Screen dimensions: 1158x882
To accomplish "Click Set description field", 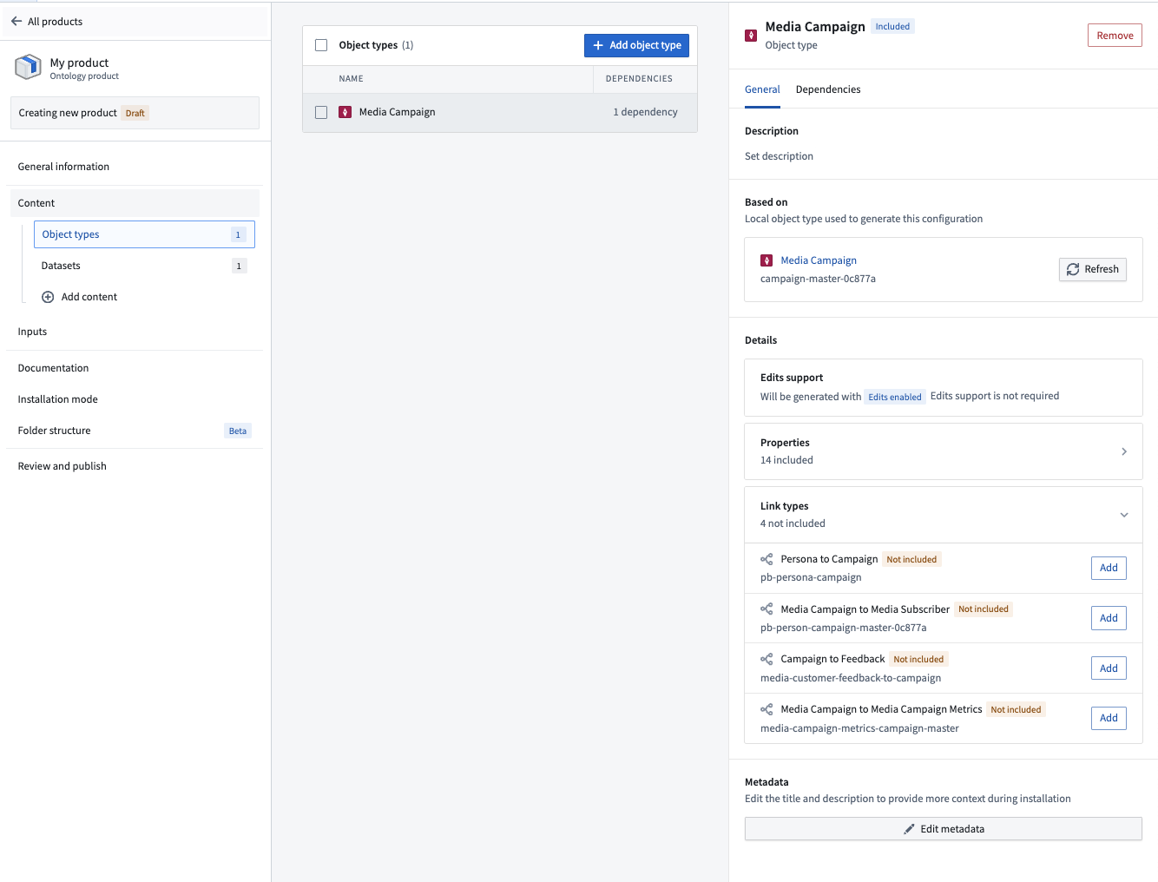I will pos(779,156).
